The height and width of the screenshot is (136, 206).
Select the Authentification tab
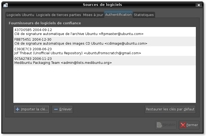point(118,14)
